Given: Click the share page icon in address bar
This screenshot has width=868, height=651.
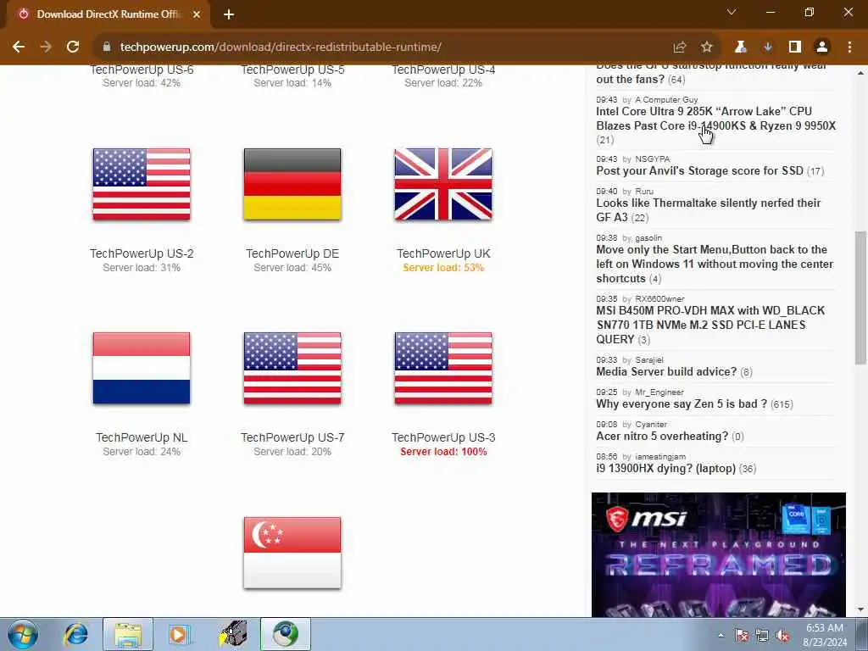Looking at the screenshot, I should pyautogui.click(x=680, y=47).
